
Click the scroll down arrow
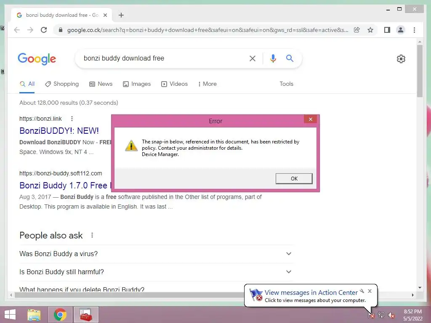420,288
